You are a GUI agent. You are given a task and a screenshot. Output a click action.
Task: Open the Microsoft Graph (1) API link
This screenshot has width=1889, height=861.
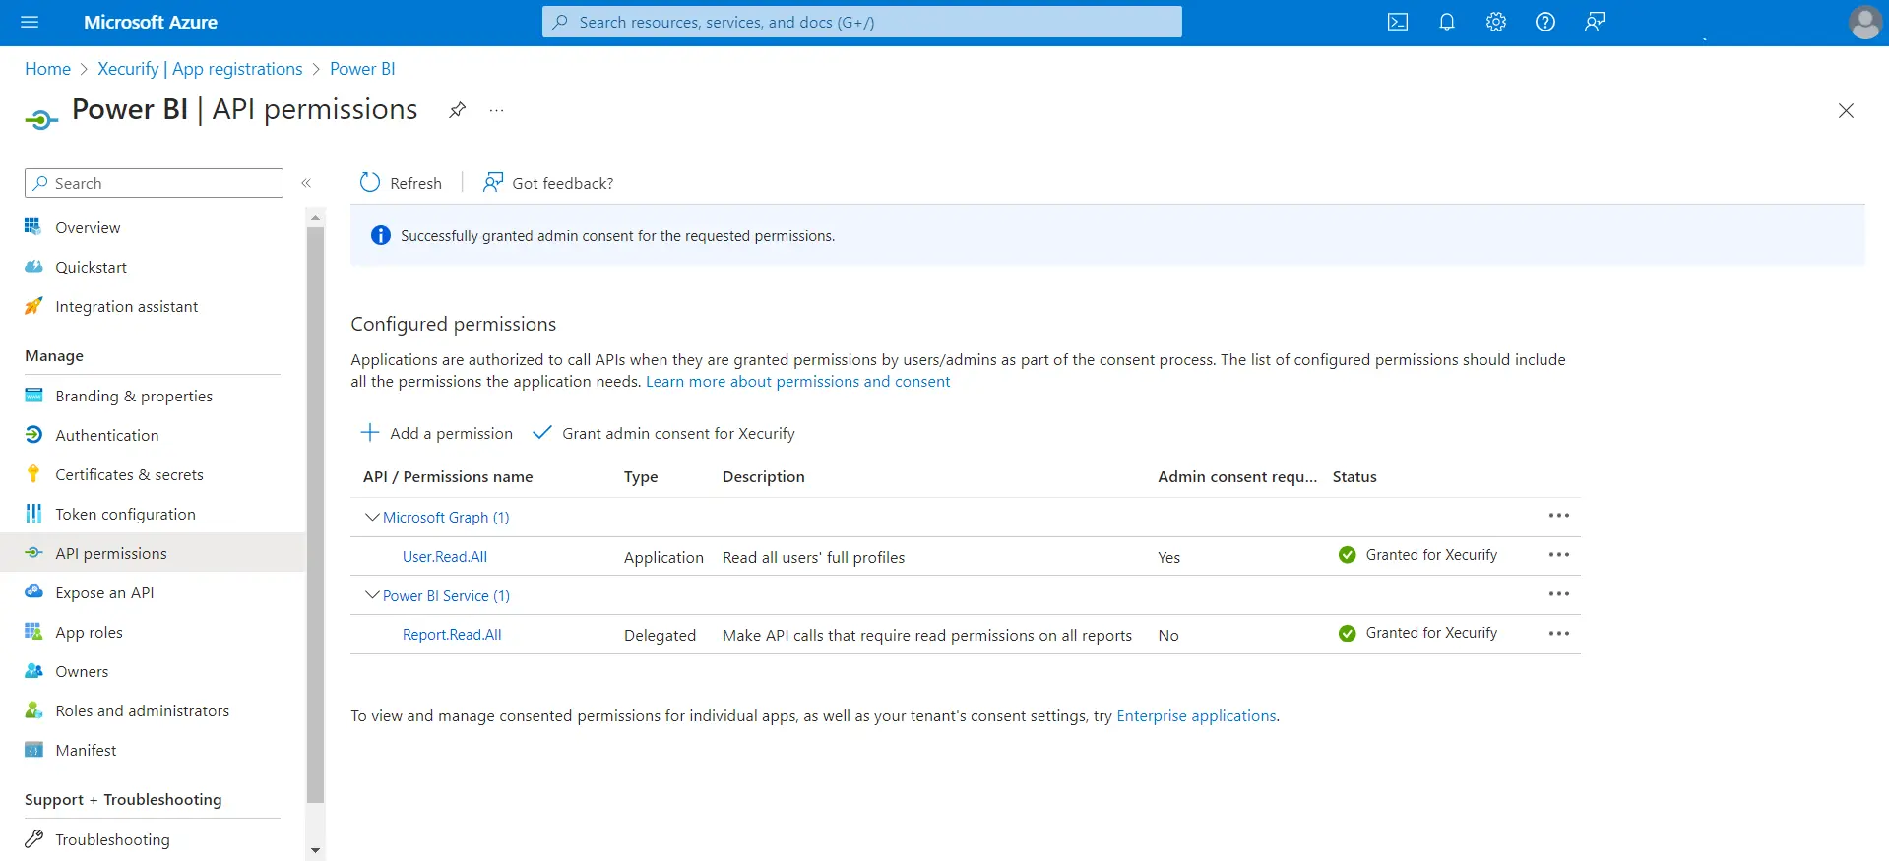click(x=446, y=517)
